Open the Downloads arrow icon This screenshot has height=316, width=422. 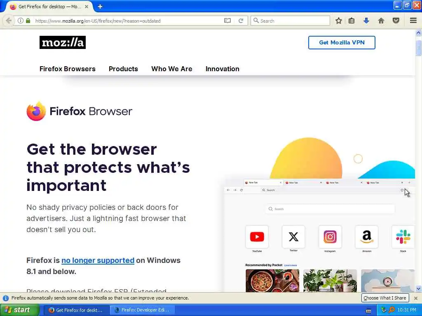(x=366, y=21)
